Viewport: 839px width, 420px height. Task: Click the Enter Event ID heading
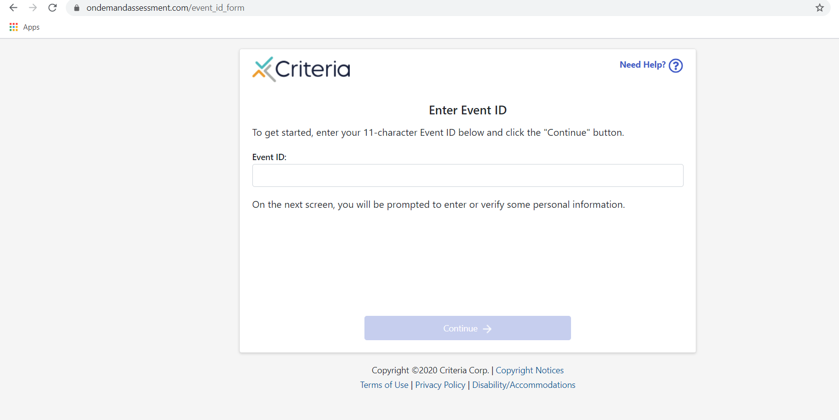pos(468,110)
